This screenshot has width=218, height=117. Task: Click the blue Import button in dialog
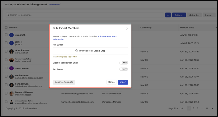click(x=123, y=82)
